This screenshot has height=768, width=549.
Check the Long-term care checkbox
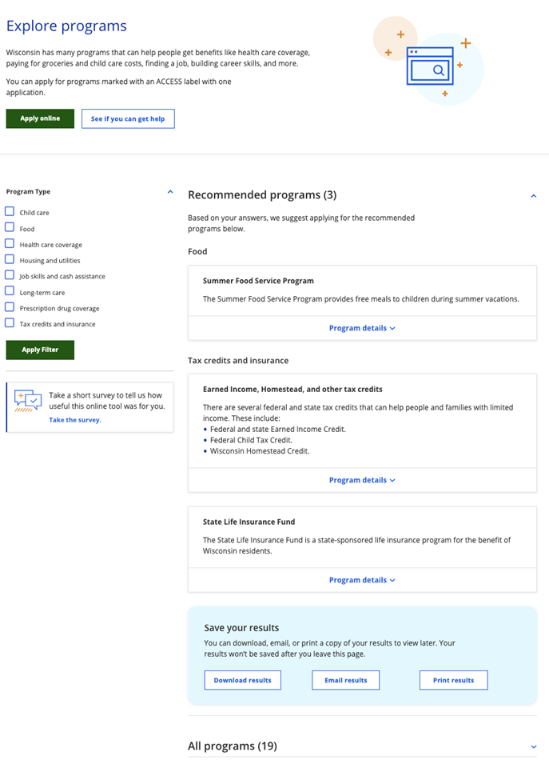point(10,292)
